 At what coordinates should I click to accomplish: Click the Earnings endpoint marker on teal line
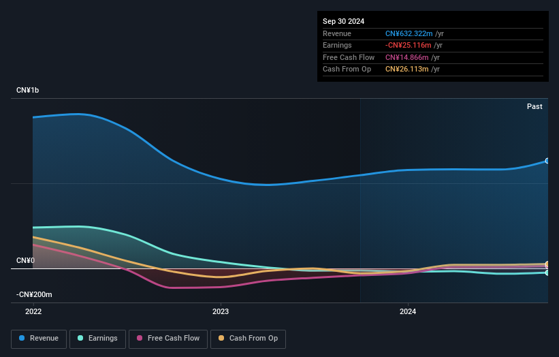pyautogui.click(x=547, y=273)
